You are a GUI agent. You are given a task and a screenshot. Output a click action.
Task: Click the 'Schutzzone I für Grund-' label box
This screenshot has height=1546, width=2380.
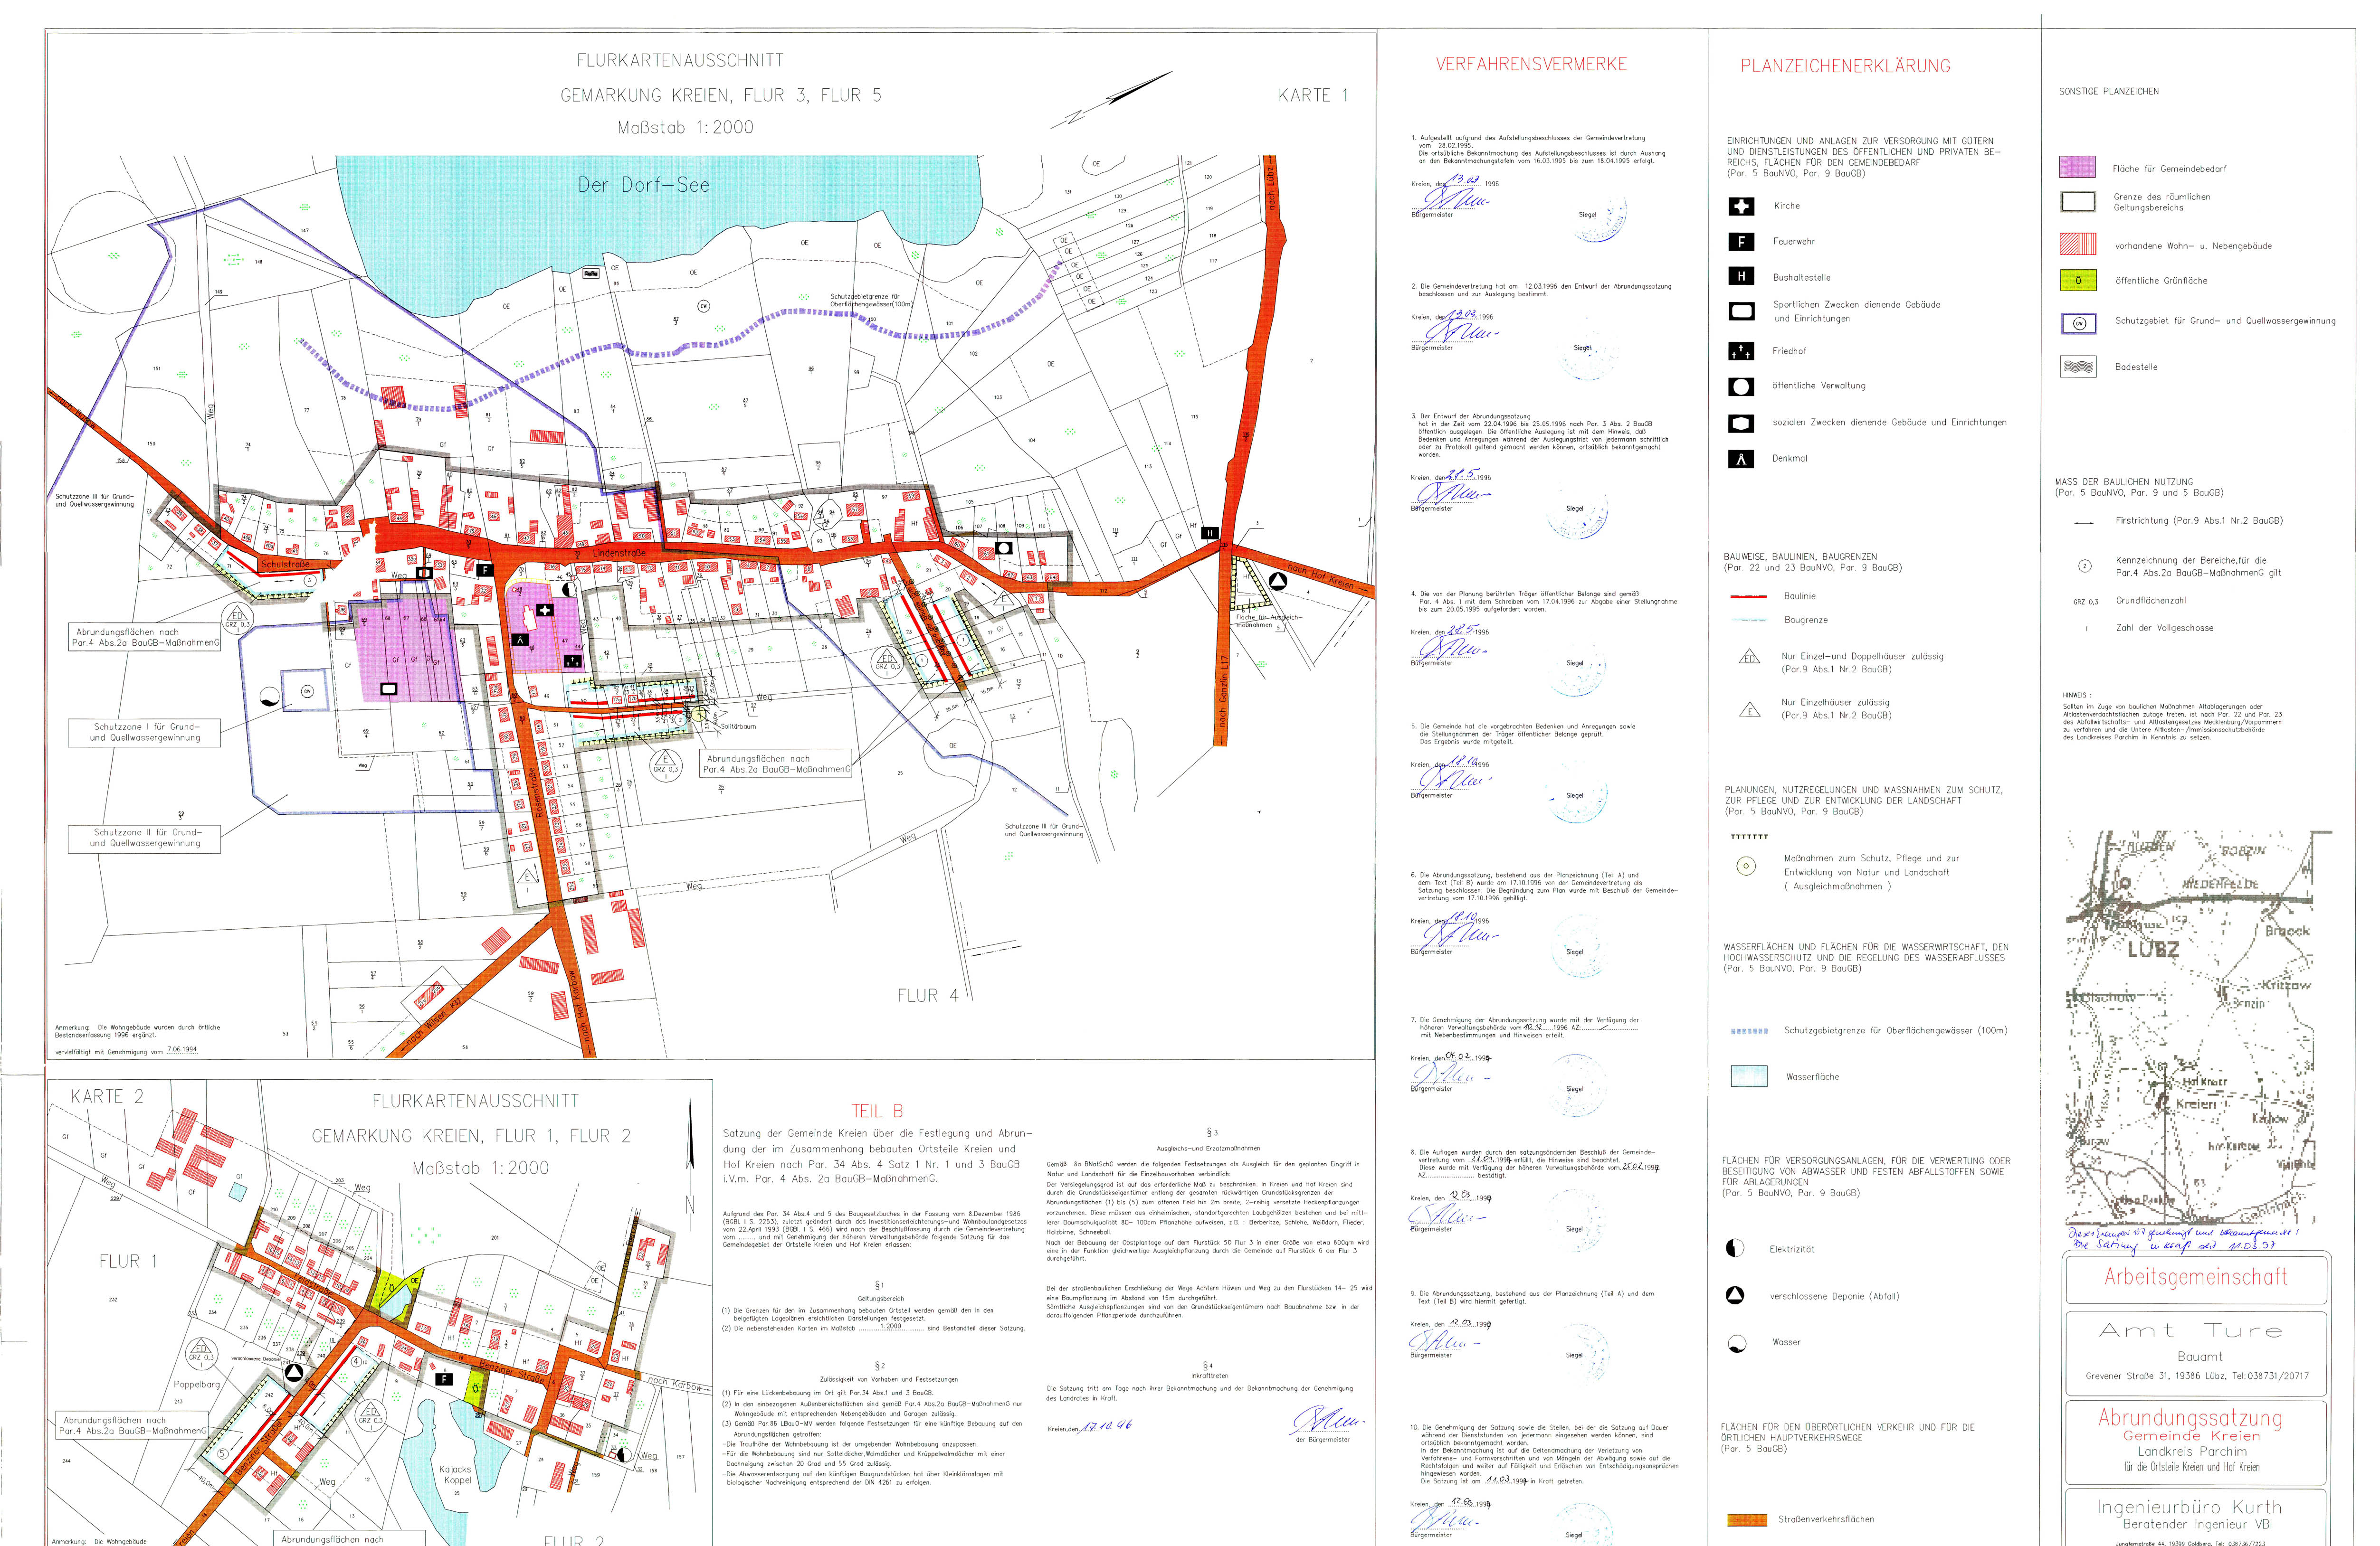click(145, 733)
